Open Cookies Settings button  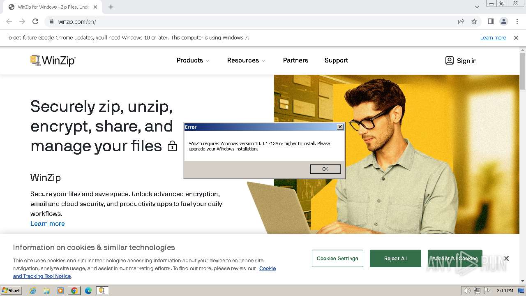[337, 259]
